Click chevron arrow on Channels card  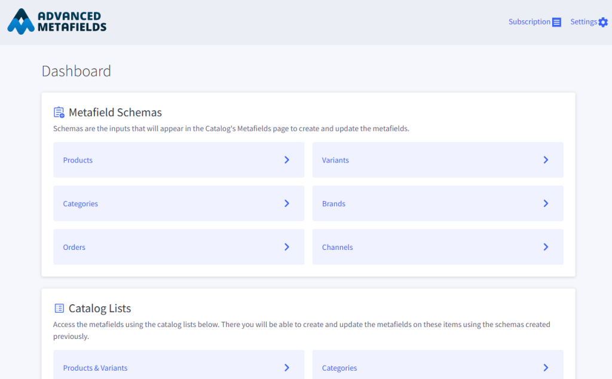pos(546,247)
